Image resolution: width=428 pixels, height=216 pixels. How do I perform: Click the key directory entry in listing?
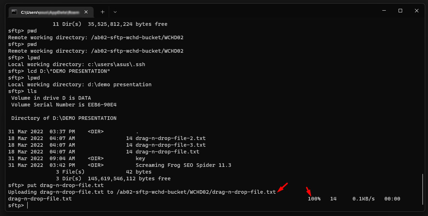click(x=140, y=158)
